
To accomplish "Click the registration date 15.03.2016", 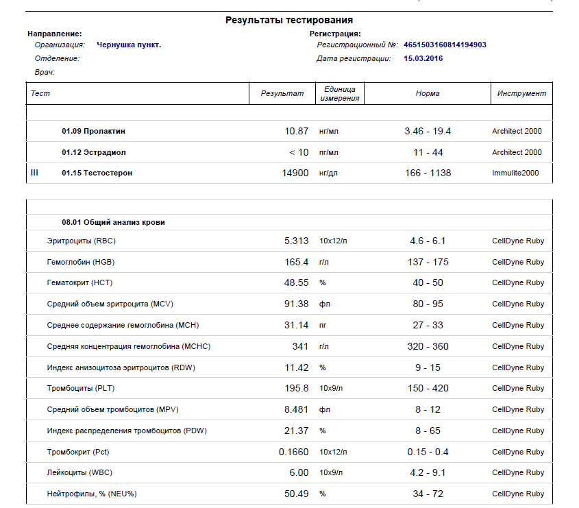I will coord(423,58).
